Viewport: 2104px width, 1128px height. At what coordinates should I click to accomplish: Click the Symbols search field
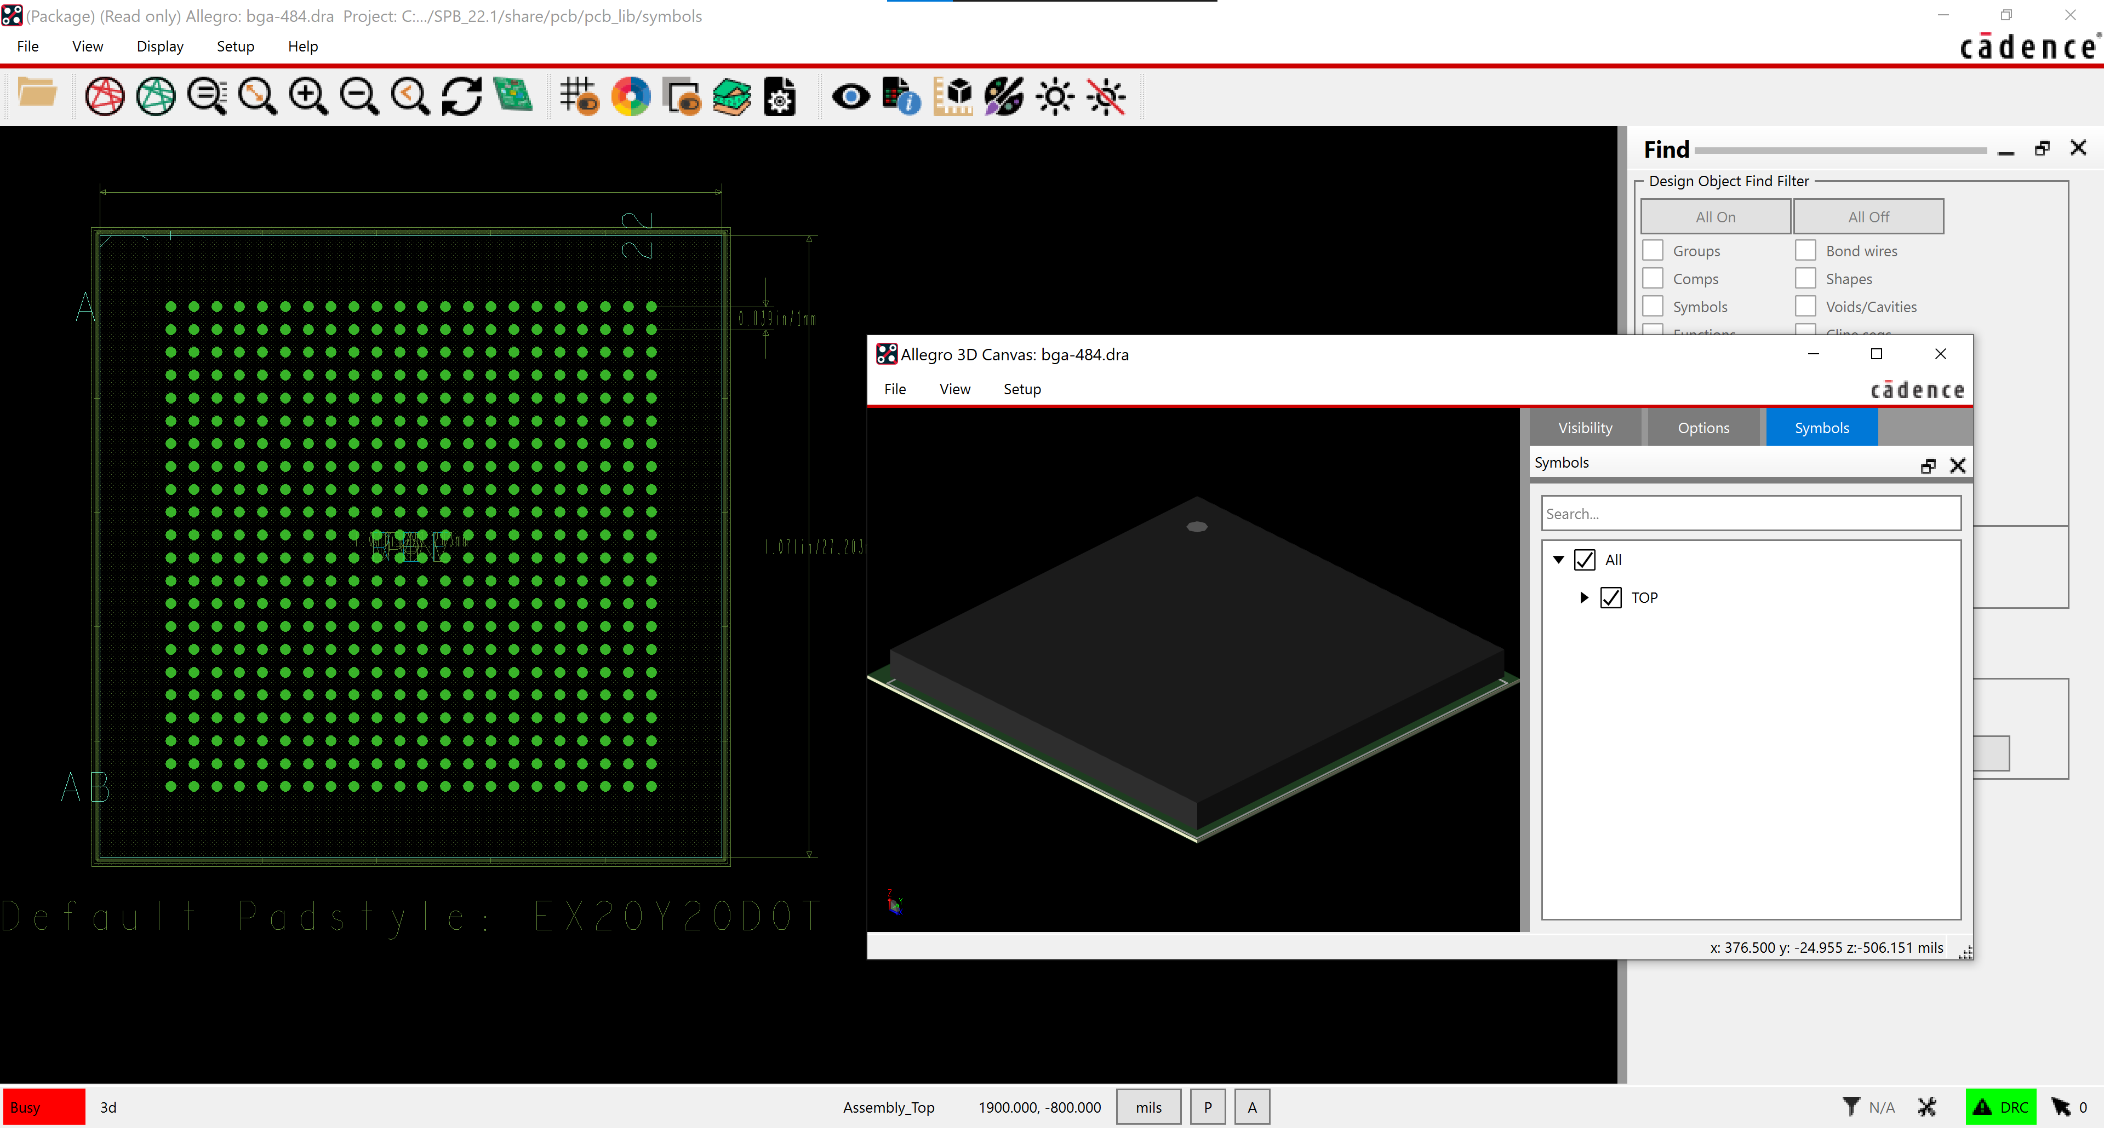tap(1751, 514)
